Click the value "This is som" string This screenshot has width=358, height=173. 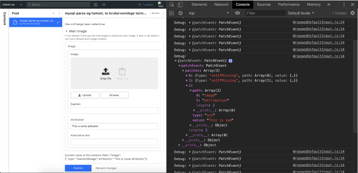pyautogui.click(x=220, y=120)
